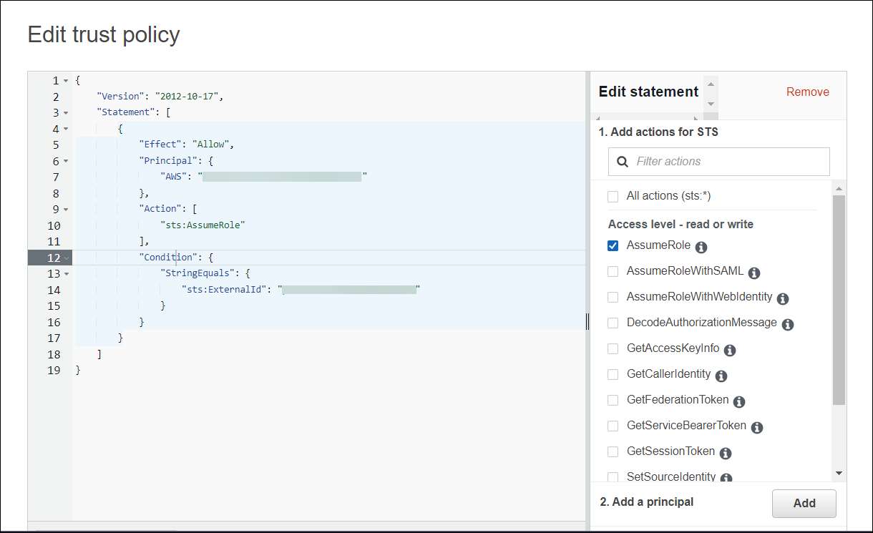The width and height of the screenshot is (873, 533).
Task: Enable the AssumeRoleWithSAML checkbox
Action: coord(613,271)
